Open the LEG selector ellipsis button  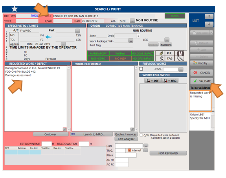click(x=167, y=40)
